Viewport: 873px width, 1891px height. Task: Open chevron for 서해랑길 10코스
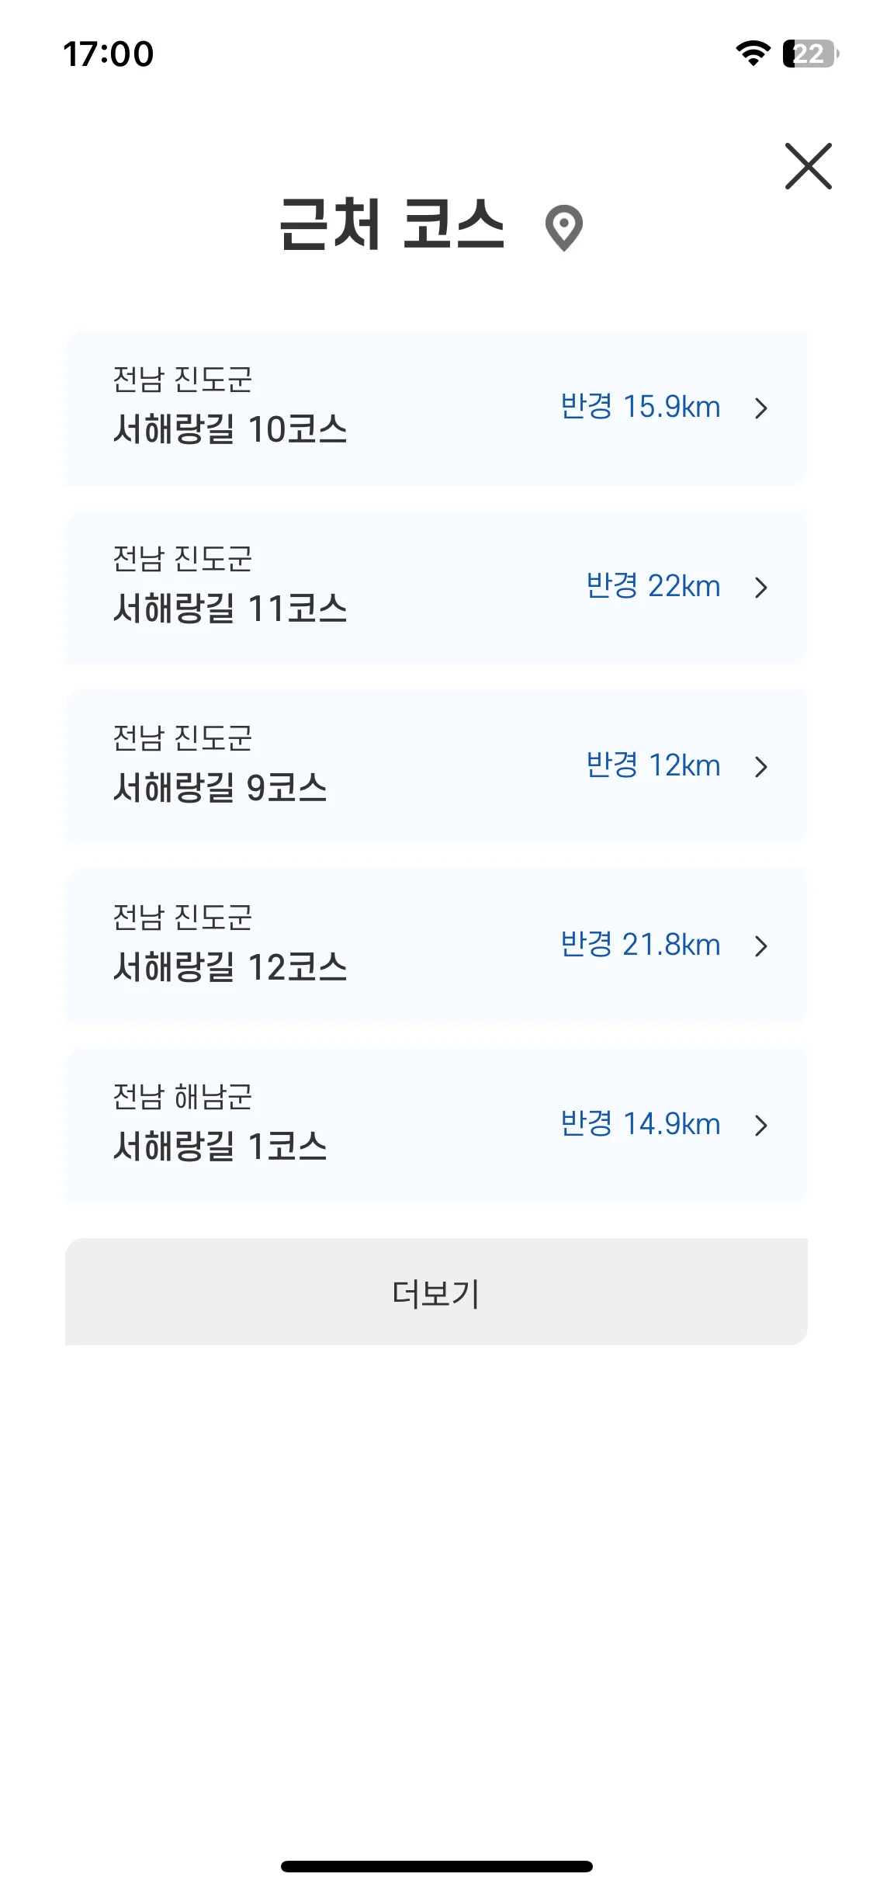tap(761, 408)
